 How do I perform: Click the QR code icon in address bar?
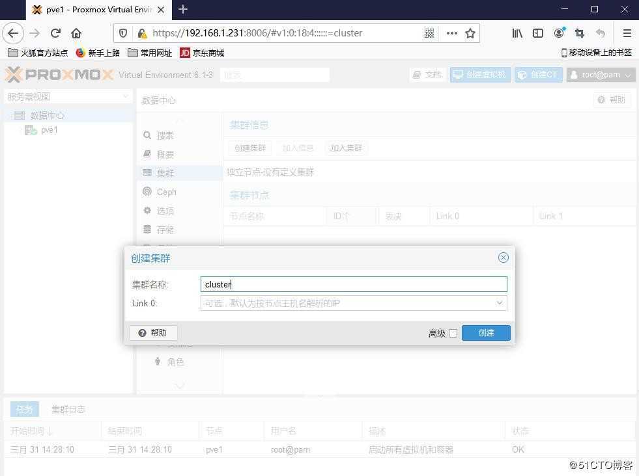(429, 33)
